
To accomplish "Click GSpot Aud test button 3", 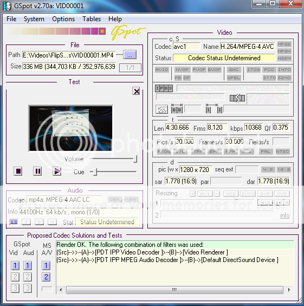I will 28,288.
